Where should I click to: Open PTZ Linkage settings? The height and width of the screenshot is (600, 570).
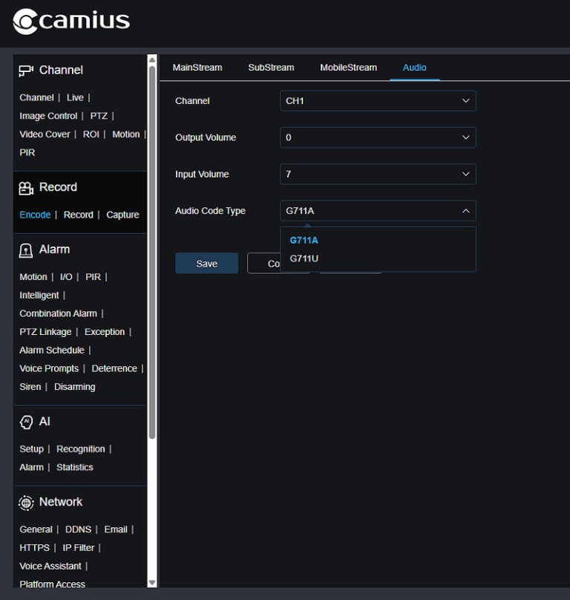(45, 332)
